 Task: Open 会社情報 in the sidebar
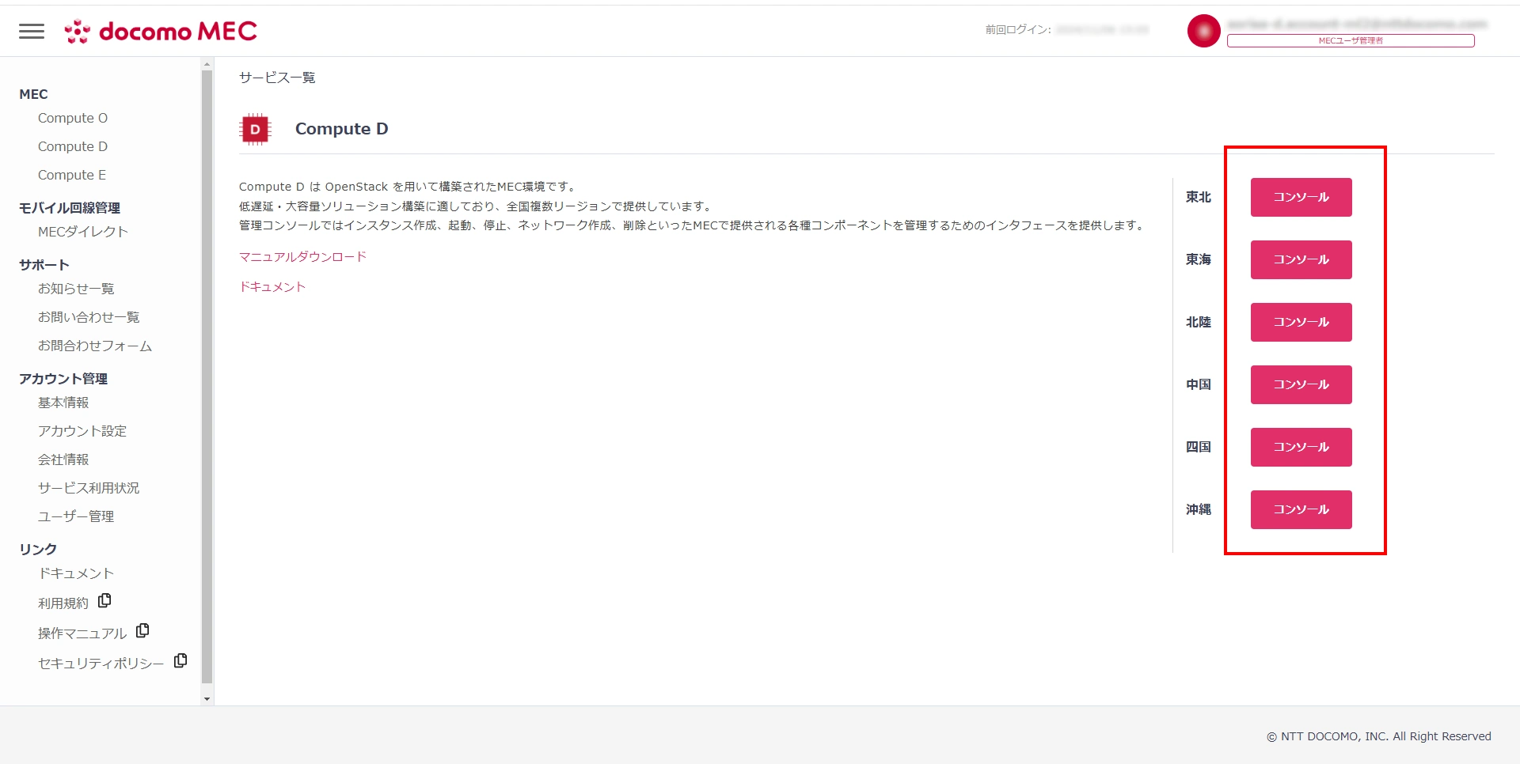(63, 460)
